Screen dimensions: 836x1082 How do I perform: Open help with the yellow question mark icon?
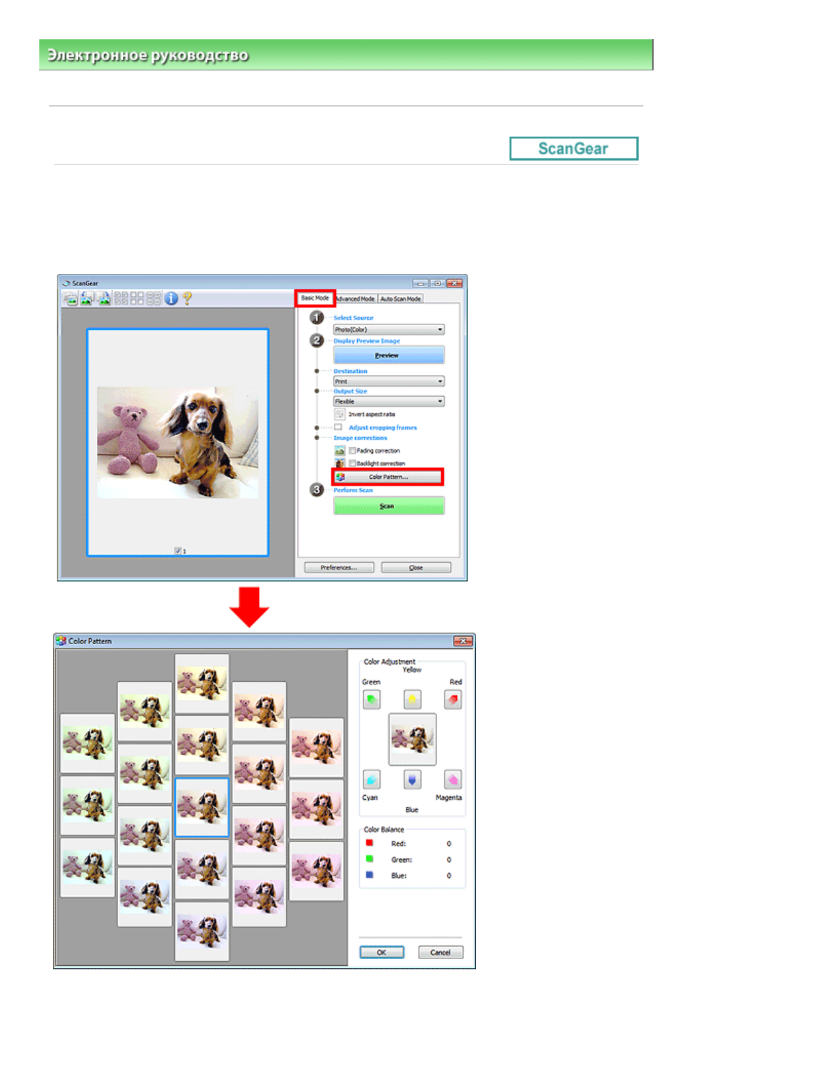click(187, 299)
